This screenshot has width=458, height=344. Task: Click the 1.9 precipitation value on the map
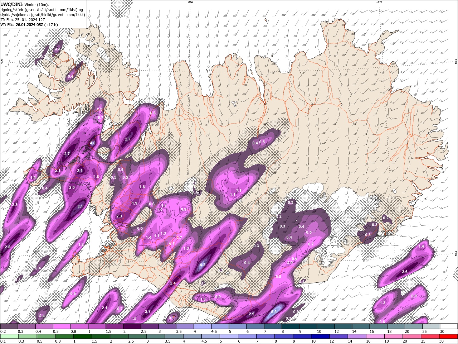[135, 203]
